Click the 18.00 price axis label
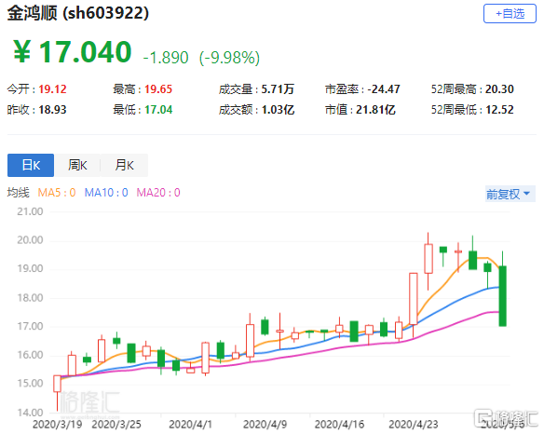The height and width of the screenshot is (434, 544). [30, 298]
